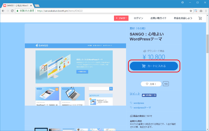The width and height of the screenshot is (209, 131).
Task: Open a new tab with the new tab button
Action: (x=37, y=6)
